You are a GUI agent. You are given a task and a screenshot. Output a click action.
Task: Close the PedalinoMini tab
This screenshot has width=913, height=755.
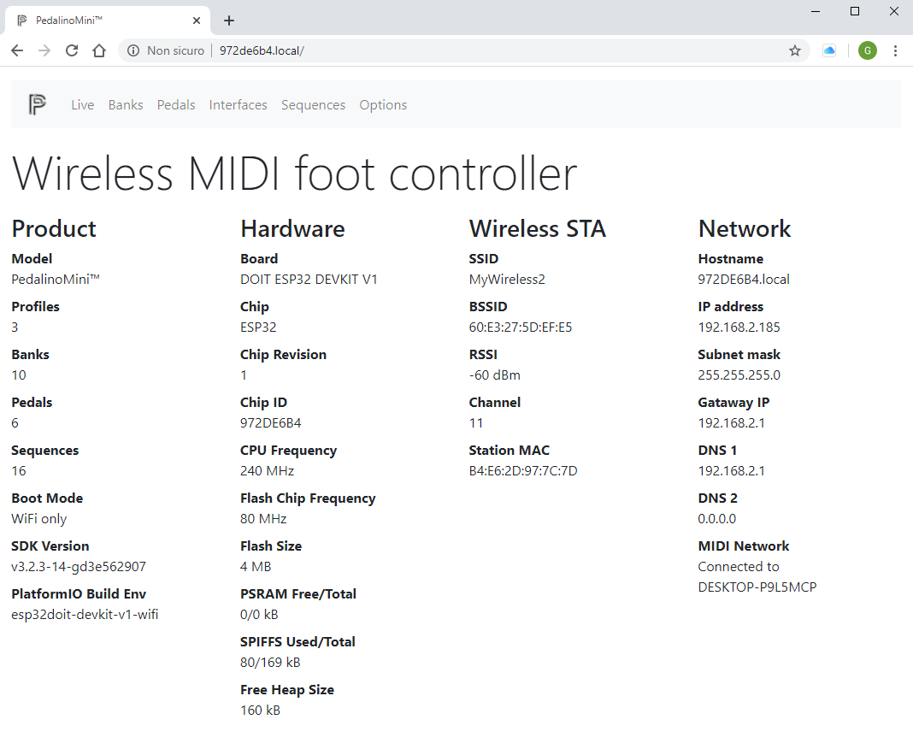tap(197, 21)
